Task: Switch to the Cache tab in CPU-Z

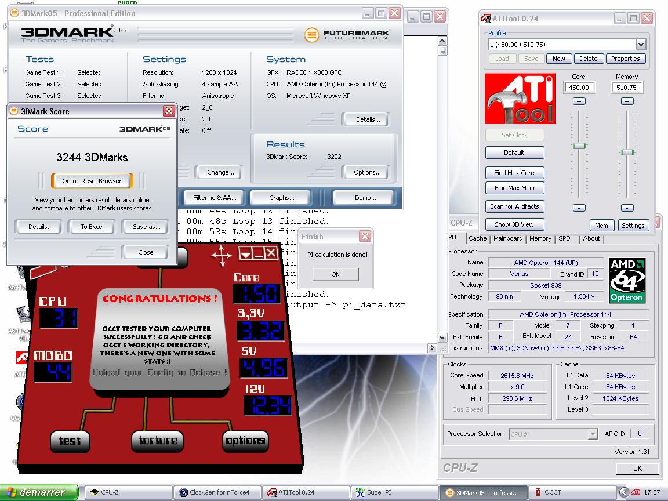Action: [477, 238]
